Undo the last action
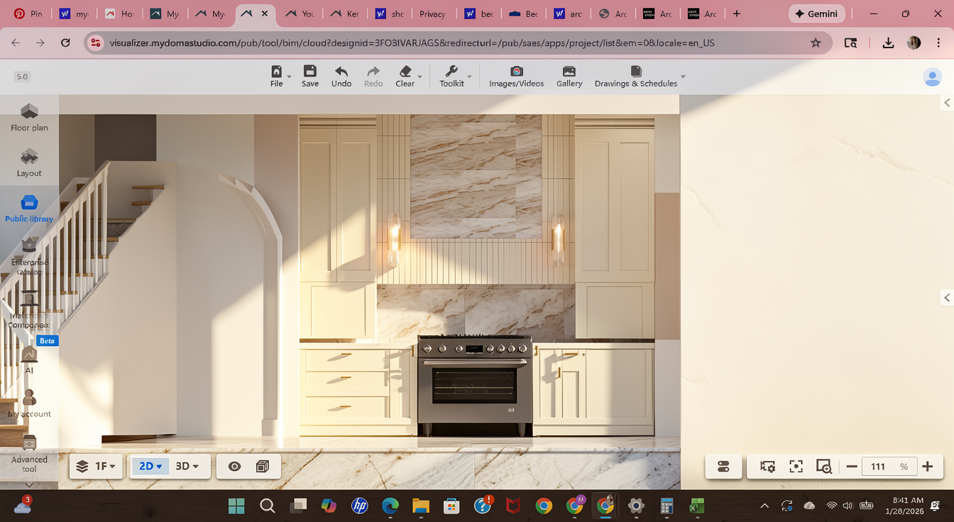This screenshot has height=522, width=954. pyautogui.click(x=341, y=76)
